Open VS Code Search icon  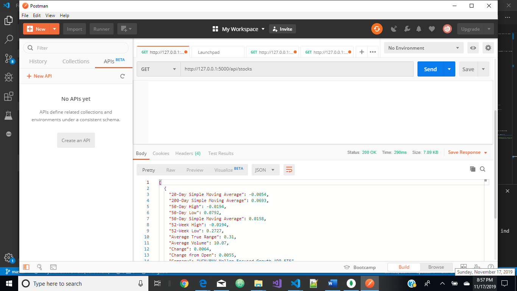click(x=8, y=39)
